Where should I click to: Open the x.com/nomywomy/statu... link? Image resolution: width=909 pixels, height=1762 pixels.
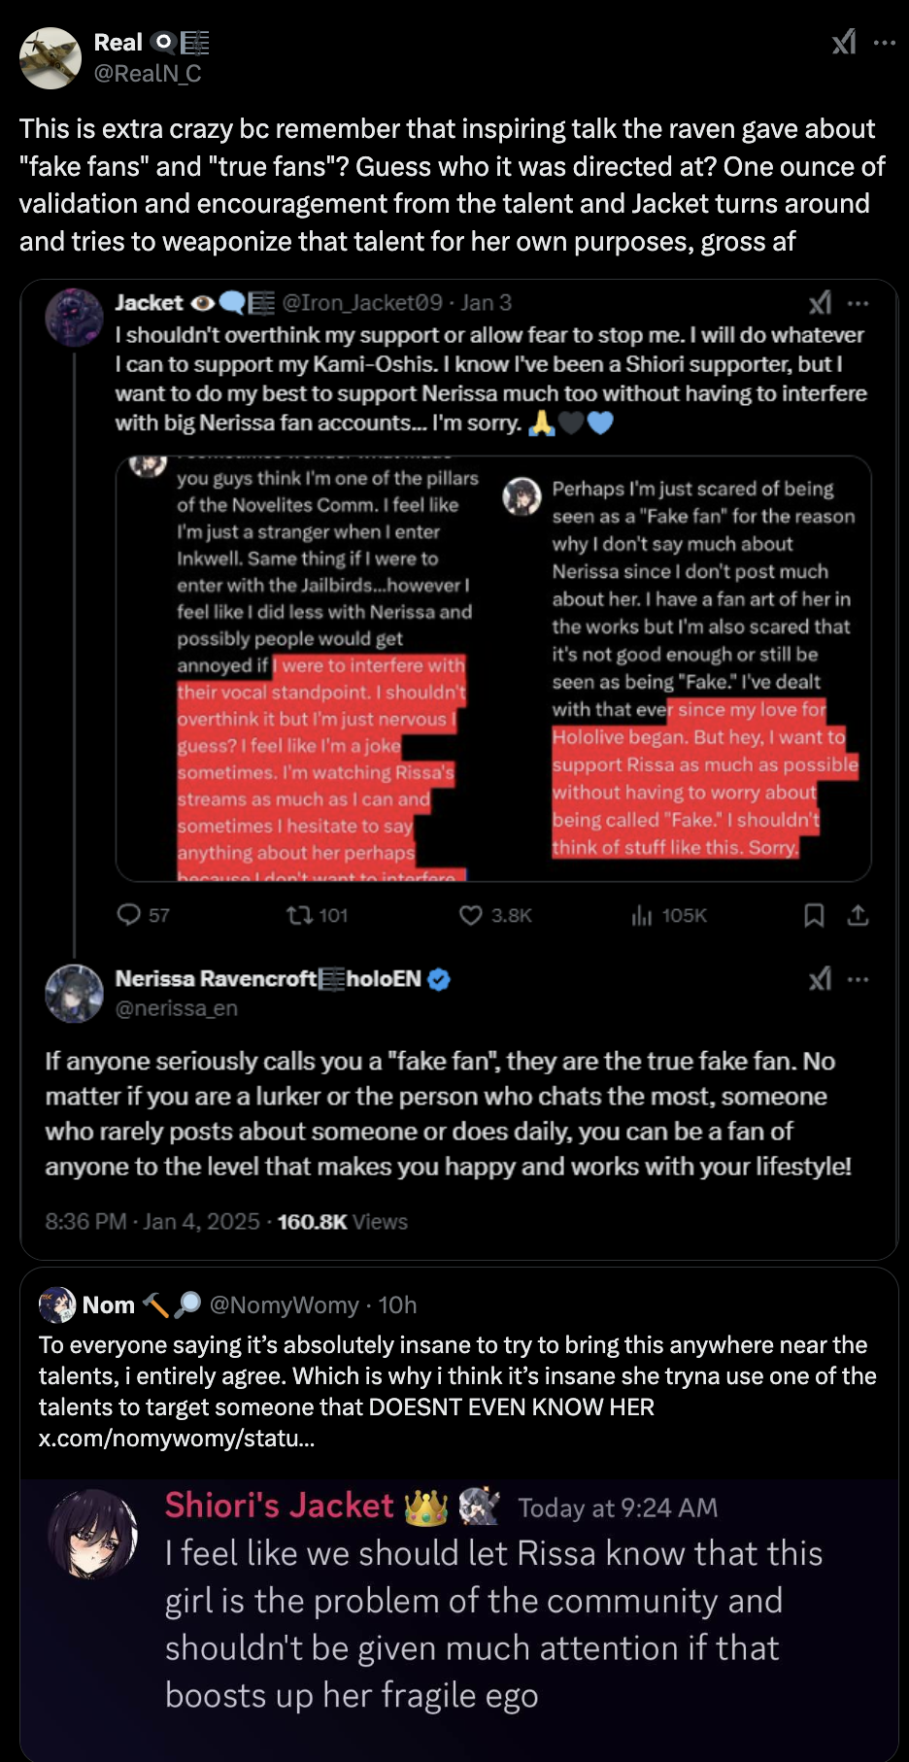[x=176, y=1438]
